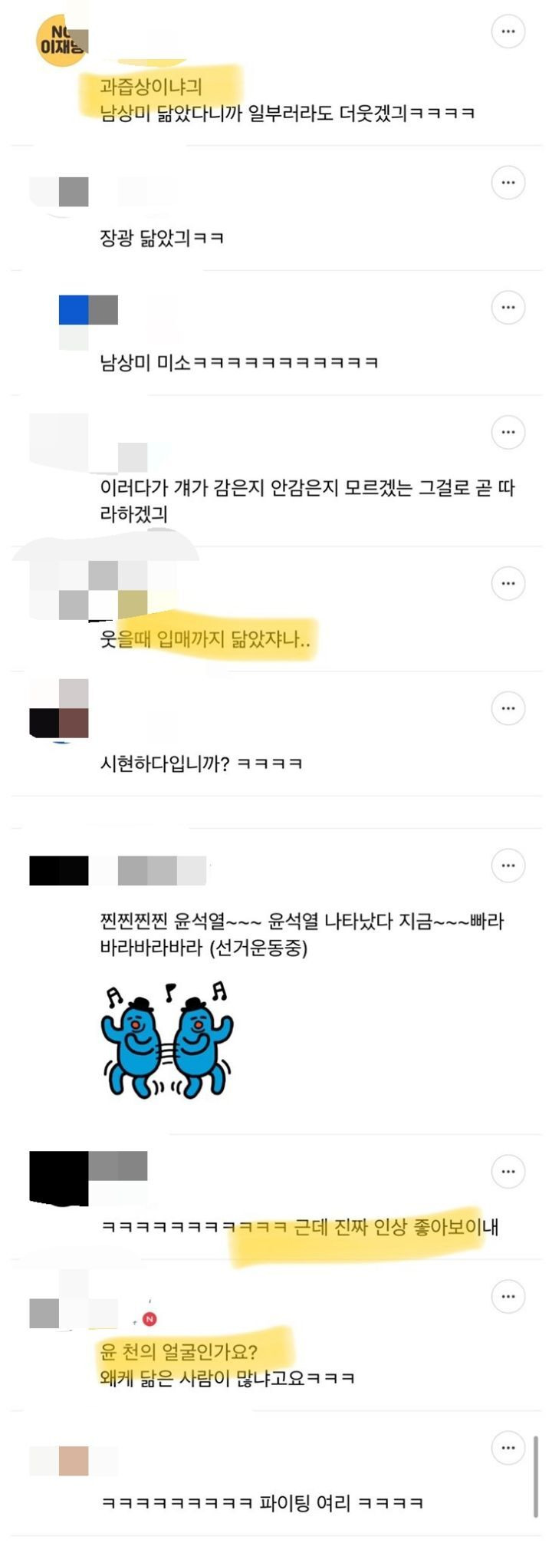Select the highlighted text 웃을때 입매까지 닮았쟈나
Screen dimensions: 552x1550
click(205, 638)
